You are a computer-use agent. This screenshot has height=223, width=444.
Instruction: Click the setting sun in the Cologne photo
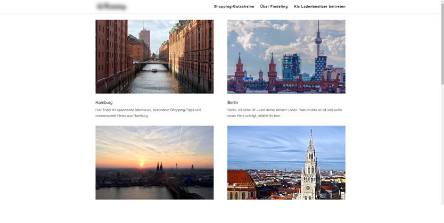[x=141, y=164]
